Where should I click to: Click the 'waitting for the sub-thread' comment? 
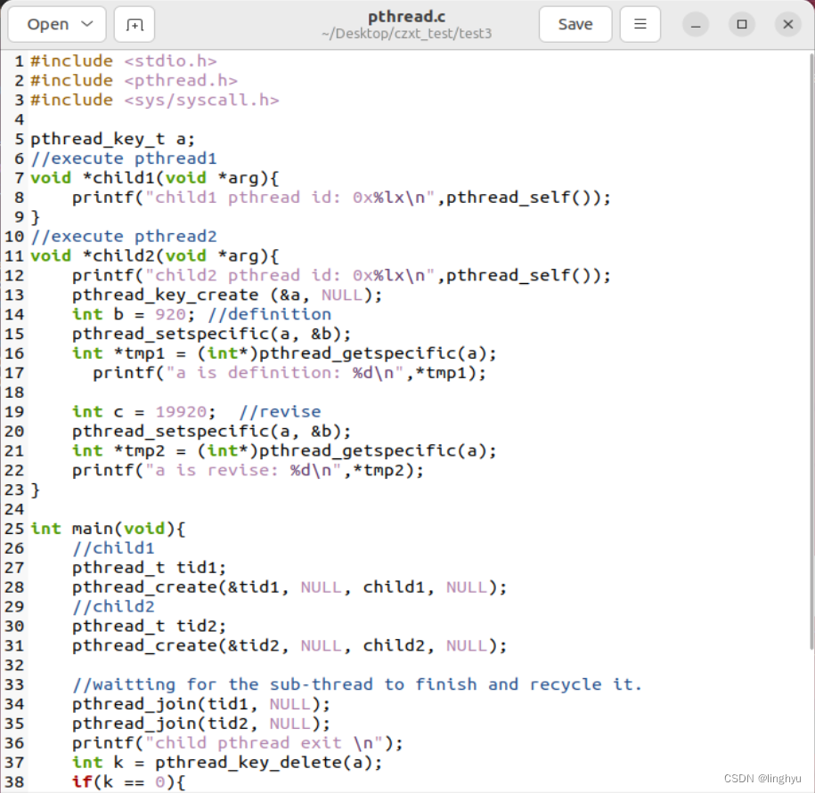pos(357,684)
